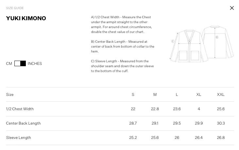Click the SIZE GUIDE heading text
239x150 pixels.
(15, 8)
